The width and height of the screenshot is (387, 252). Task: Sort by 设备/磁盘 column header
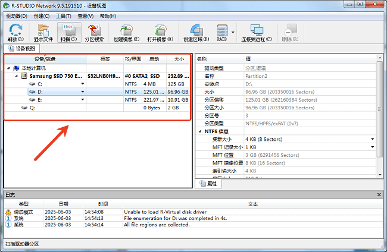coord(45,59)
